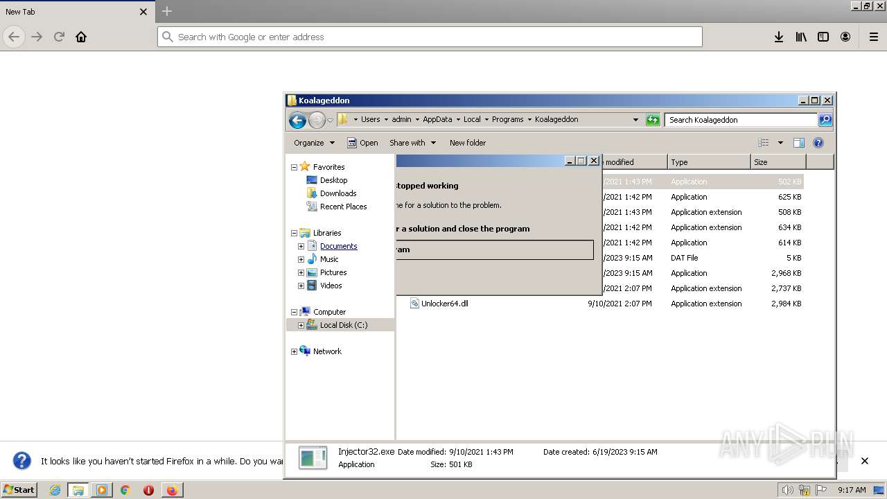
Task: Open the Organize menu
Action: tap(314, 143)
